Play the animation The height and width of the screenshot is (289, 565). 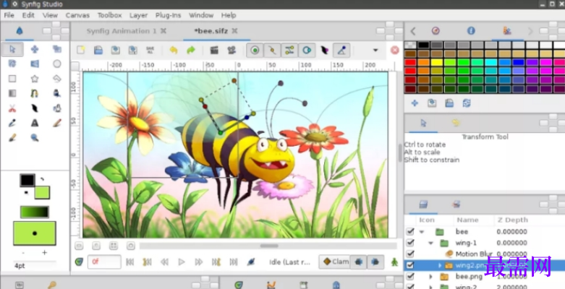pyautogui.click(x=182, y=262)
